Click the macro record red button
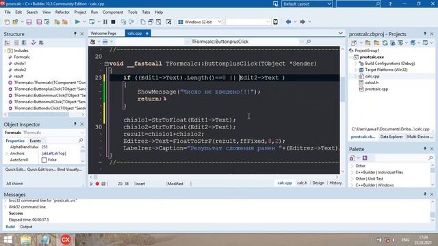This screenshot has height=246, width=438. tap(97, 184)
